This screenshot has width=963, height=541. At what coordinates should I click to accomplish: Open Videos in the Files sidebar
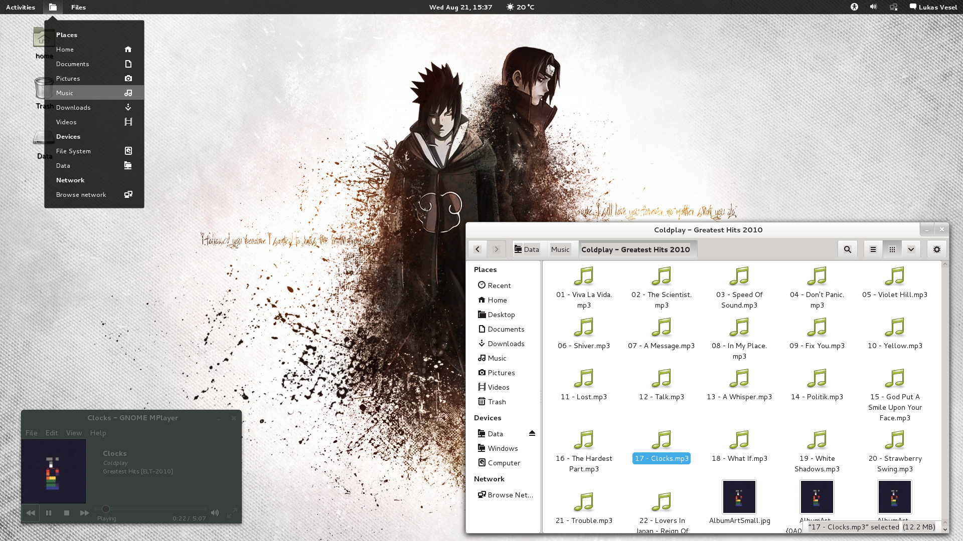tap(503, 387)
